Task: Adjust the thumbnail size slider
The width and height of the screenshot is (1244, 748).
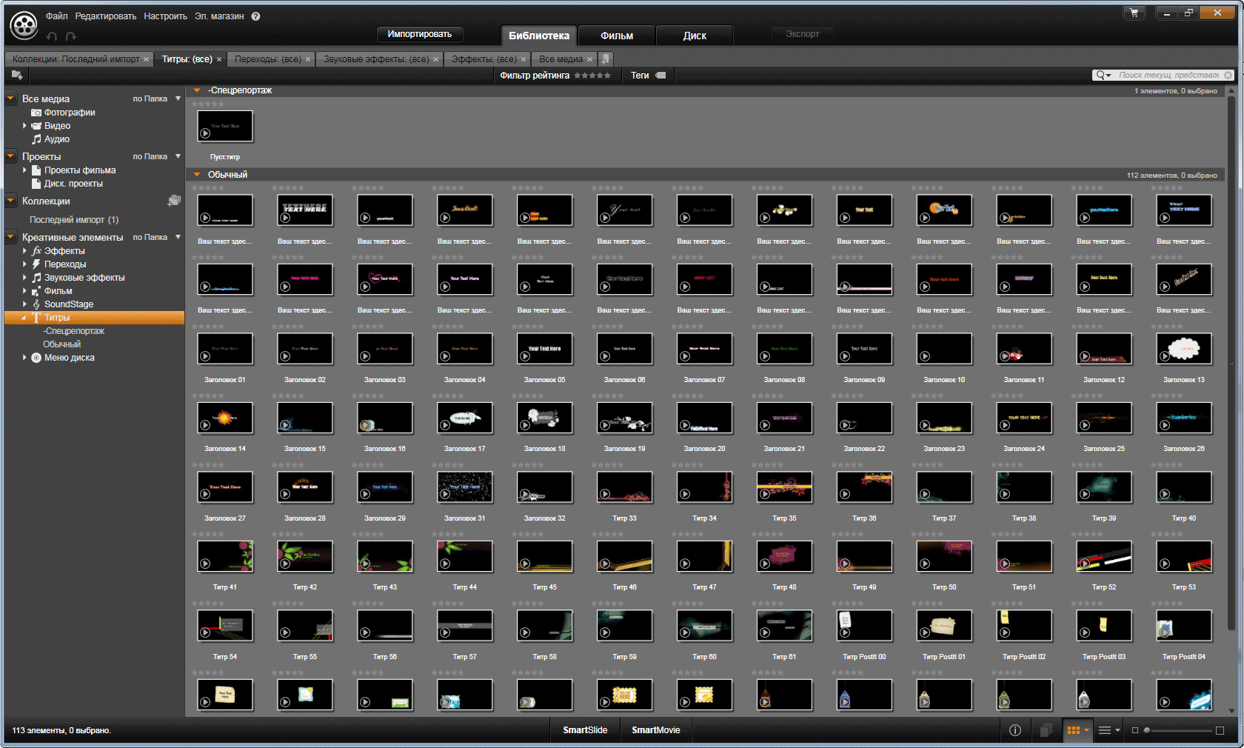Action: coord(1147,730)
